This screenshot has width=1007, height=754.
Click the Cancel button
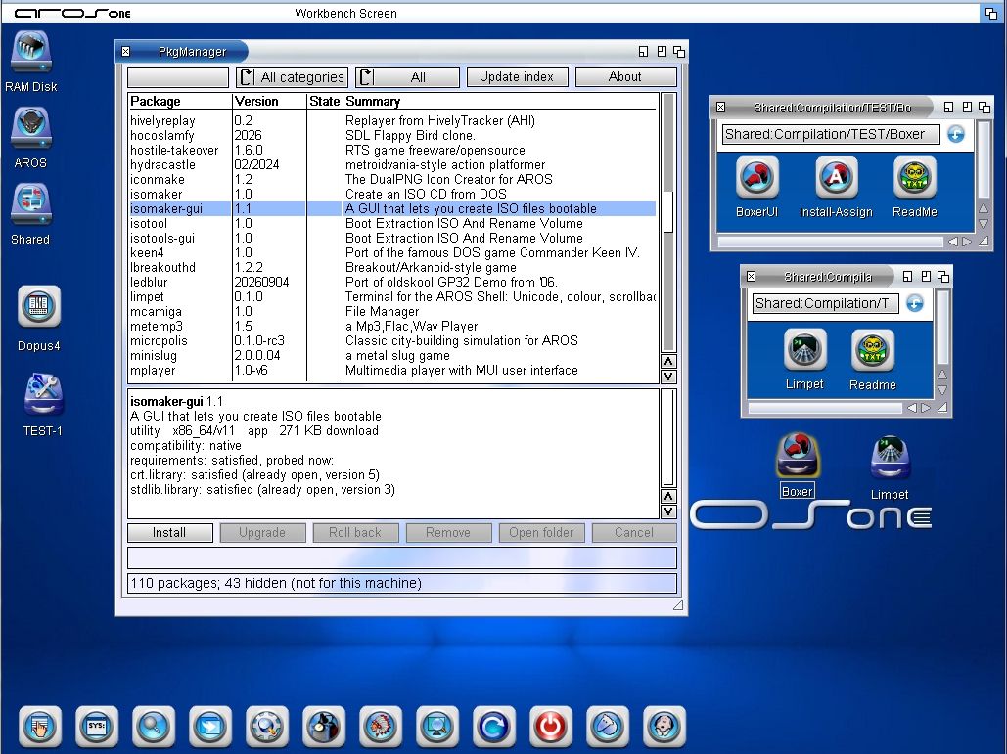(x=634, y=533)
